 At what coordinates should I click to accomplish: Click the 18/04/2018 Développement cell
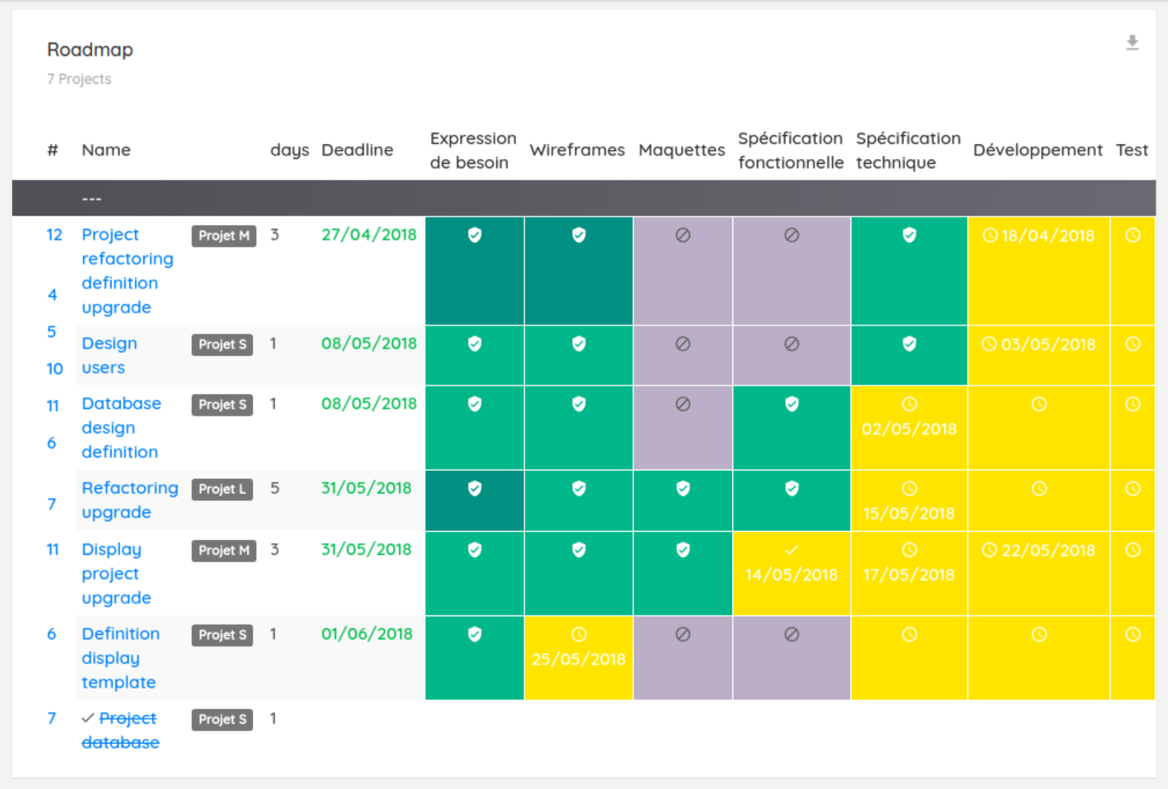click(1039, 236)
